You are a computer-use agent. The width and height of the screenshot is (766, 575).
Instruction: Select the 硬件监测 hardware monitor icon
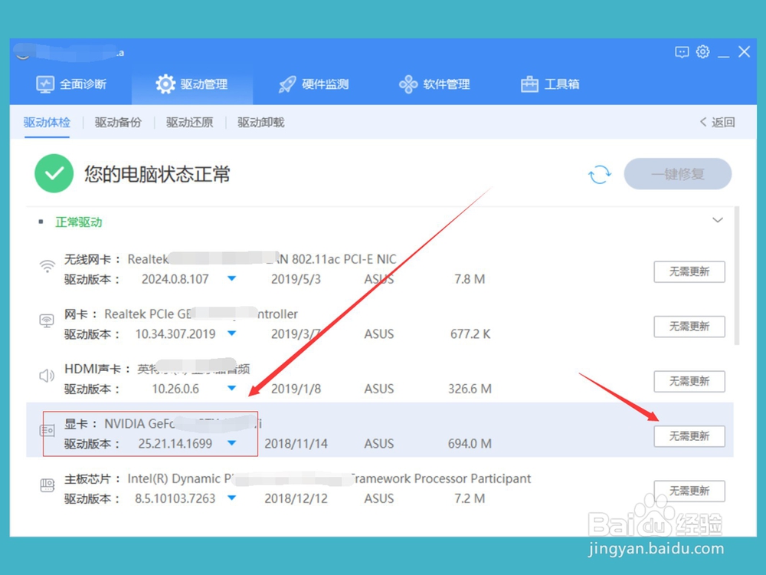[286, 84]
